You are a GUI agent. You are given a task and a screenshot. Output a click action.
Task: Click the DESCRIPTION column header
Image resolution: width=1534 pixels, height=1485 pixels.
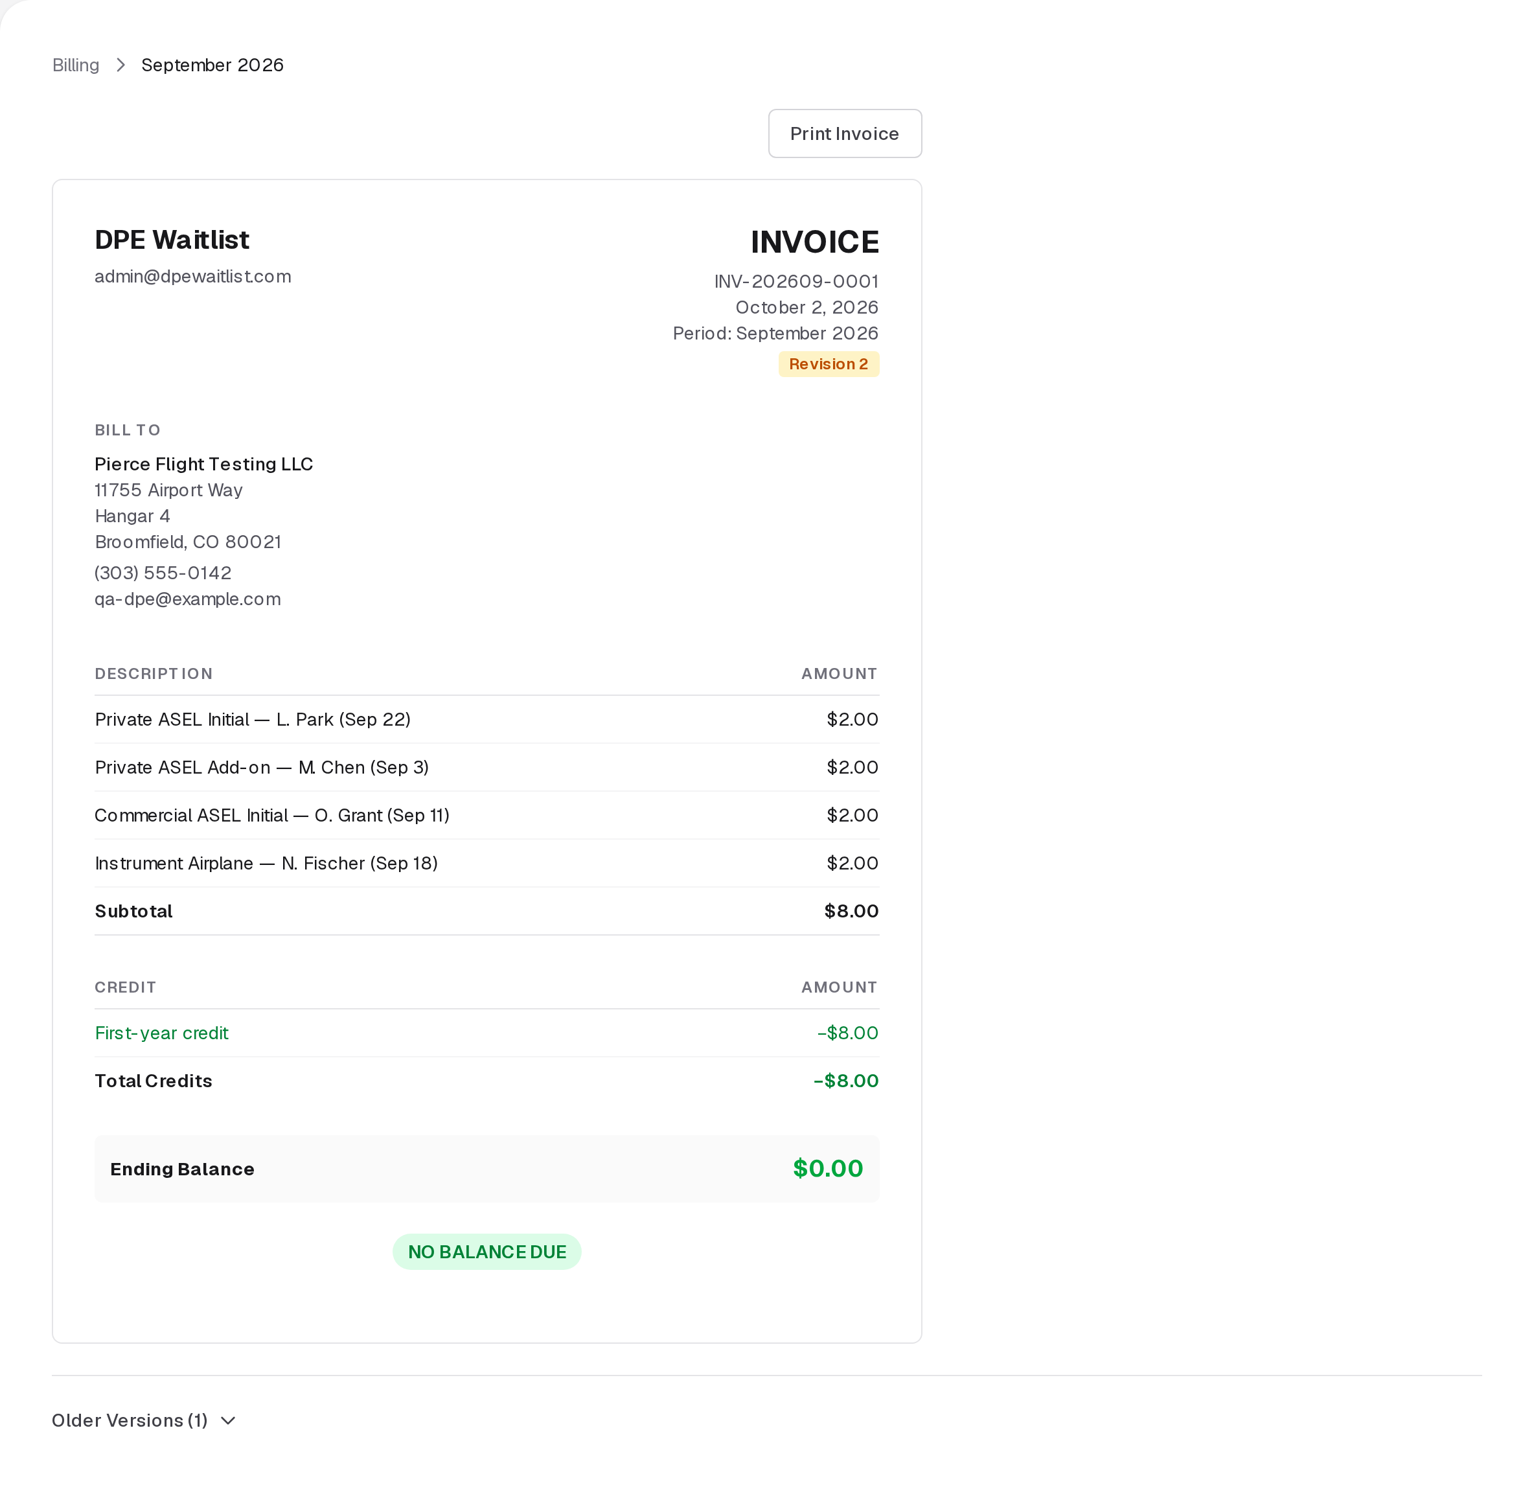[x=154, y=673]
